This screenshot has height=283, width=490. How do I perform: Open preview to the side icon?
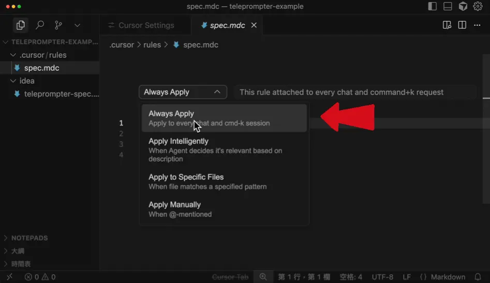click(x=447, y=25)
